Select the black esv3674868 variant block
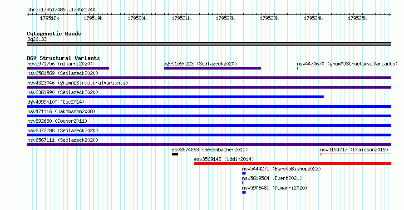The image size is (404, 210). pyautogui.click(x=175, y=154)
